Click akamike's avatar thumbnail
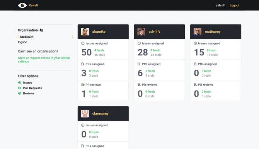The width and height of the screenshot is (259, 149). point(85,32)
